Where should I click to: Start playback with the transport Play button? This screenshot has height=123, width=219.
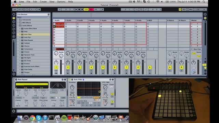76,10
